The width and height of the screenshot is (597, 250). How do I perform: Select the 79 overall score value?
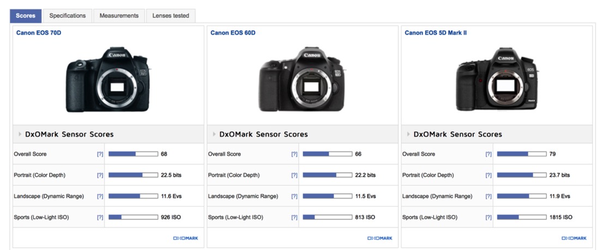tap(552, 154)
